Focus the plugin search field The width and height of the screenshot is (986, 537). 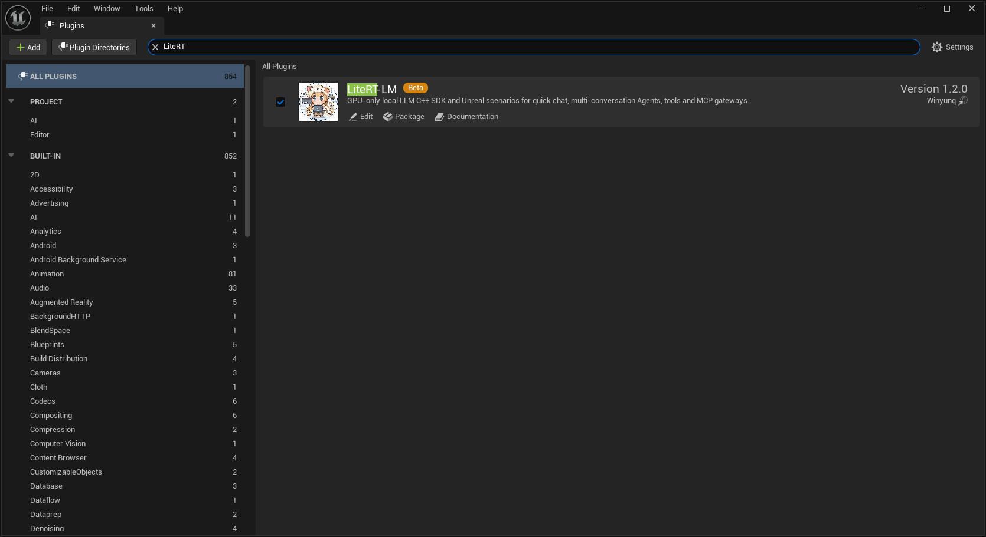534,47
